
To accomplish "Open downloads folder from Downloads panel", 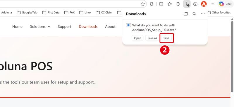I will tap(186, 14).
